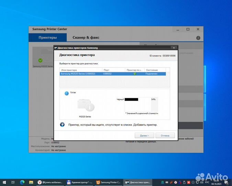Click the taskbar clock and date
This screenshot has width=232, height=186.
coord(216,182)
